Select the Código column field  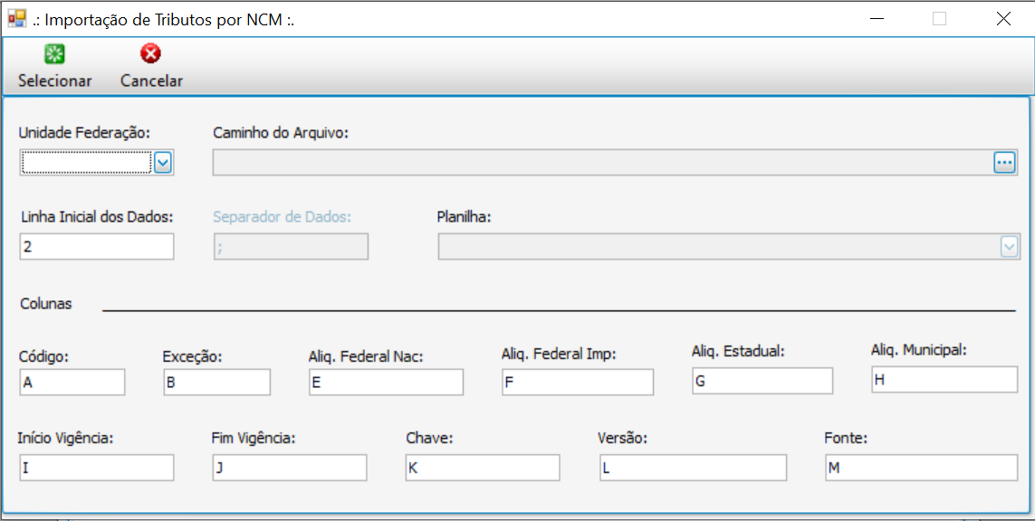(x=72, y=383)
